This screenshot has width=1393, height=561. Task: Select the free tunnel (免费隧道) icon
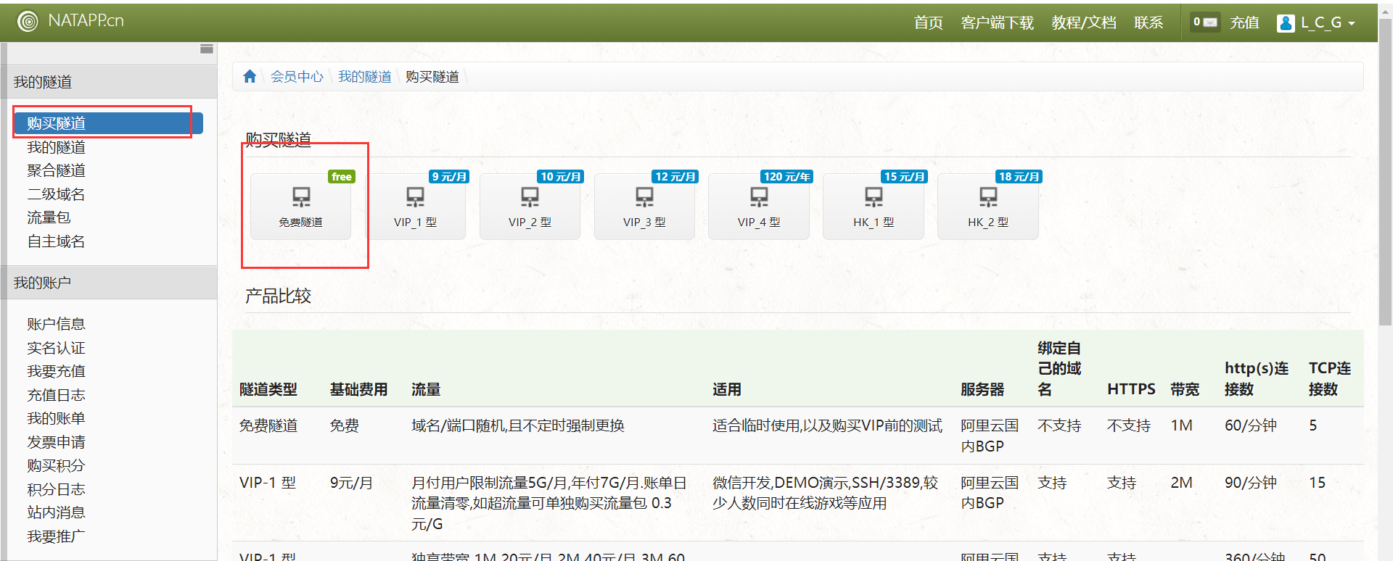point(300,206)
